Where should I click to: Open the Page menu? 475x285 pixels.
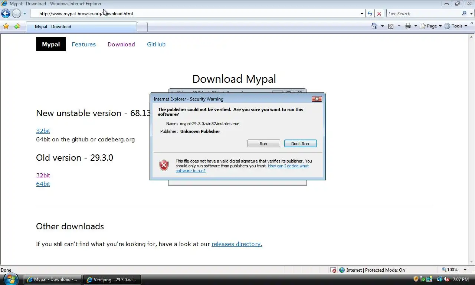coord(431,26)
